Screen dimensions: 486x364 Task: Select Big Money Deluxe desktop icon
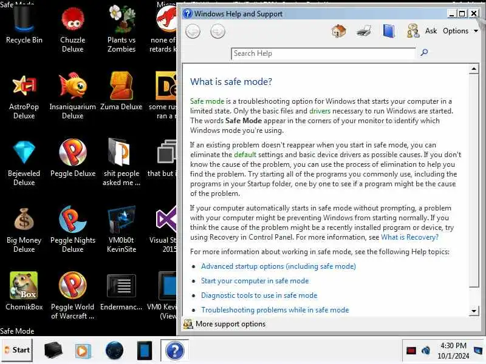pyautogui.click(x=24, y=230)
